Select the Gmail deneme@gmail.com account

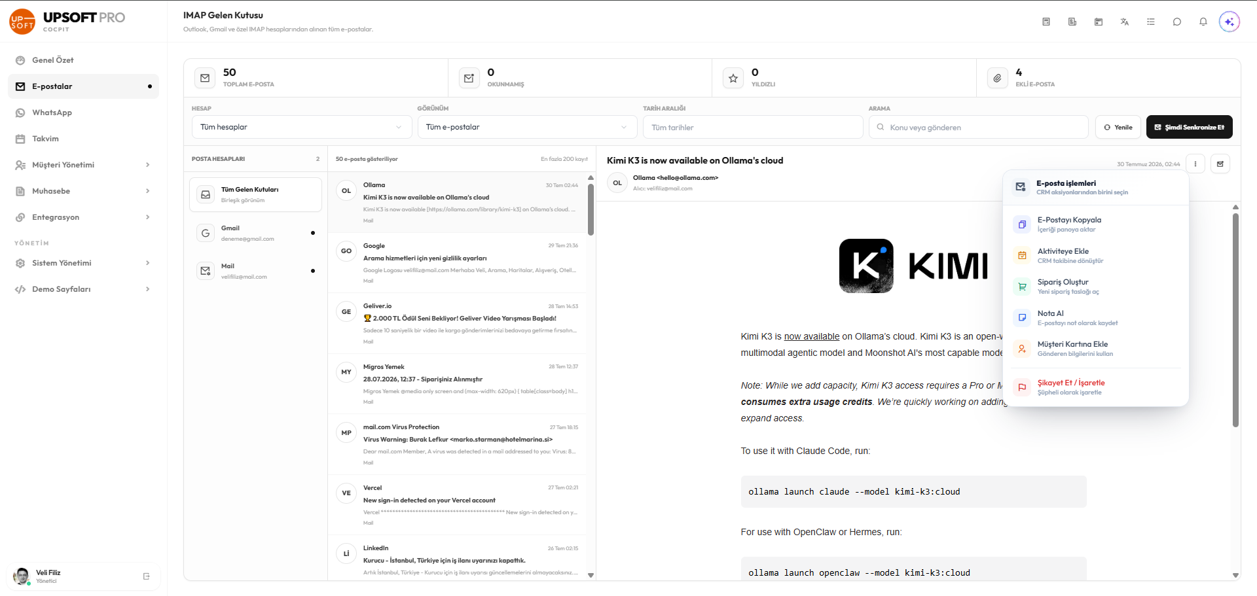click(x=255, y=233)
